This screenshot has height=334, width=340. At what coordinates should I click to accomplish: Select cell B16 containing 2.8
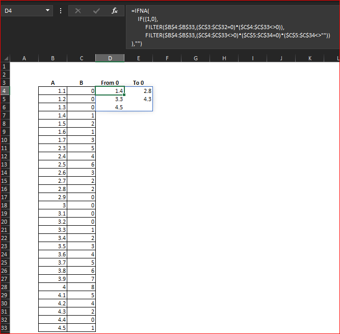(x=53, y=189)
